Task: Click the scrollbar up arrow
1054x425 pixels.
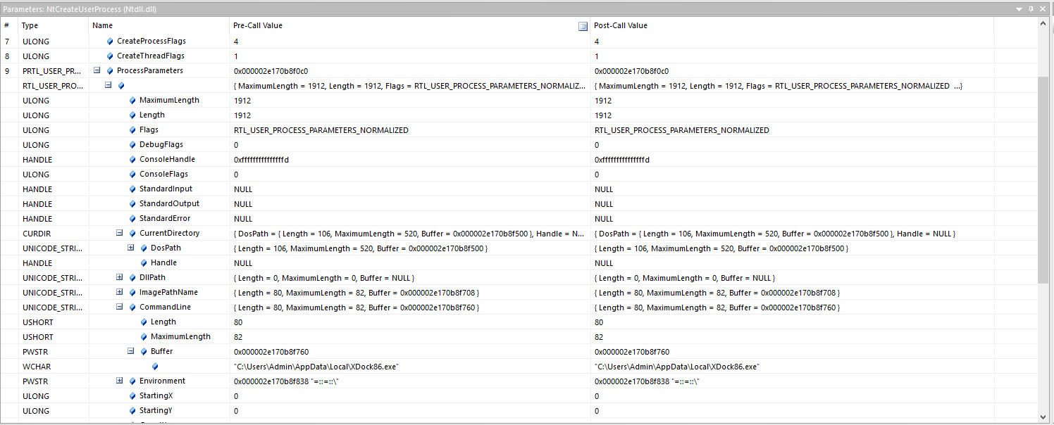Action: tap(1043, 24)
